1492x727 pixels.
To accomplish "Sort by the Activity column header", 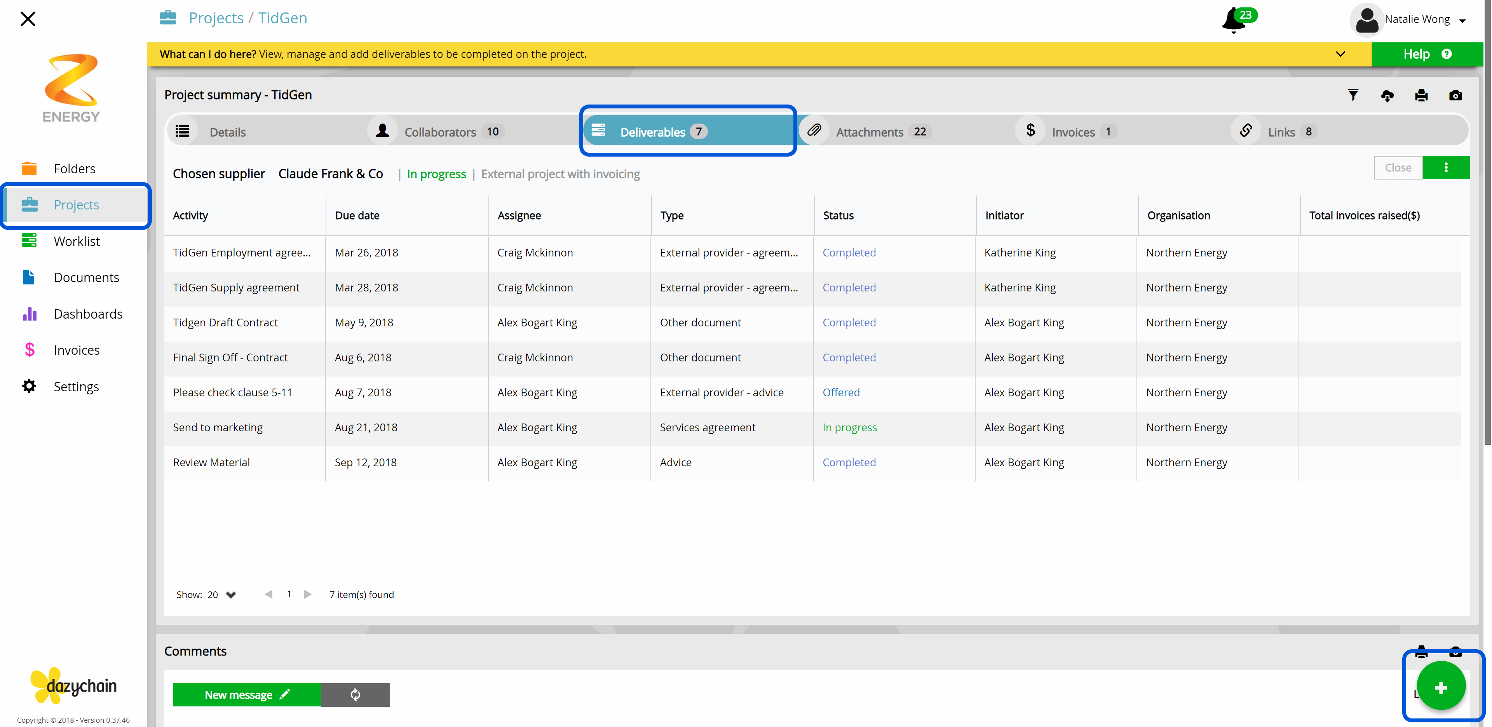I will click(x=190, y=216).
